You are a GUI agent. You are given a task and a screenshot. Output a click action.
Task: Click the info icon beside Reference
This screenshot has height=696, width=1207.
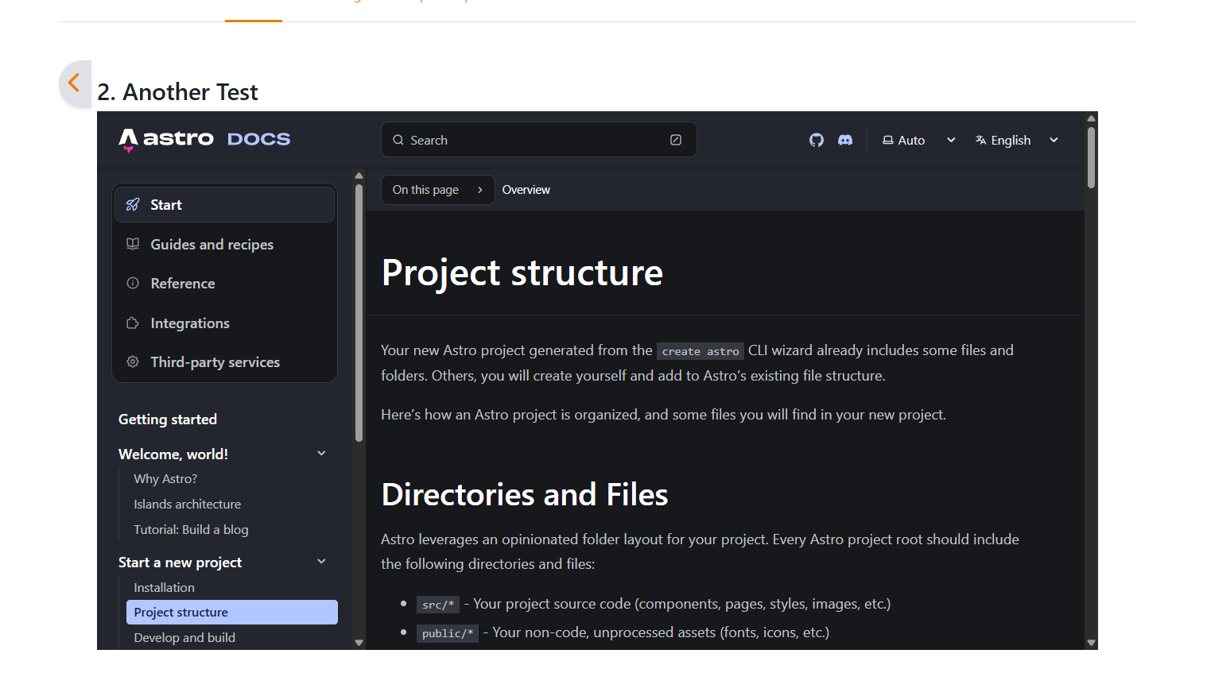pyautogui.click(x=133, y=283)
